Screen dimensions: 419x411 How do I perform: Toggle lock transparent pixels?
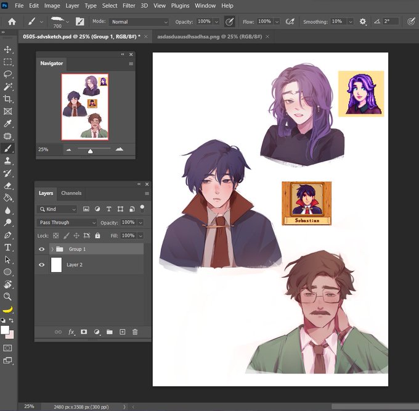[x=56, y=236]
